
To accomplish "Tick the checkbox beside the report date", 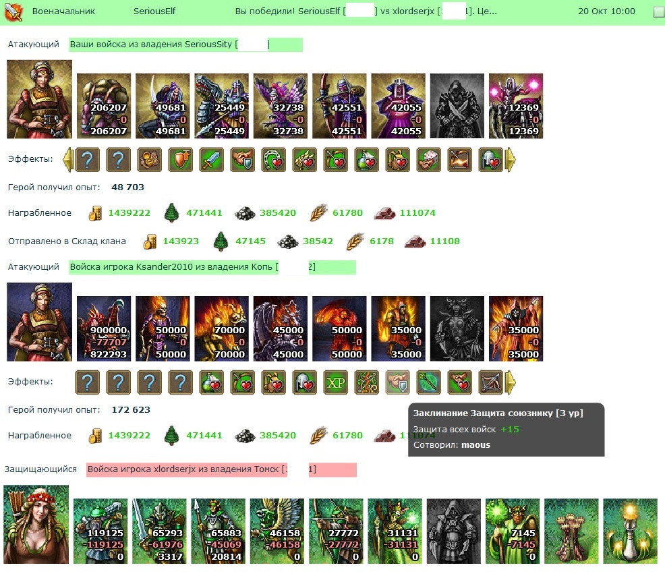I will pyautogui.click(x=659, y=12).
